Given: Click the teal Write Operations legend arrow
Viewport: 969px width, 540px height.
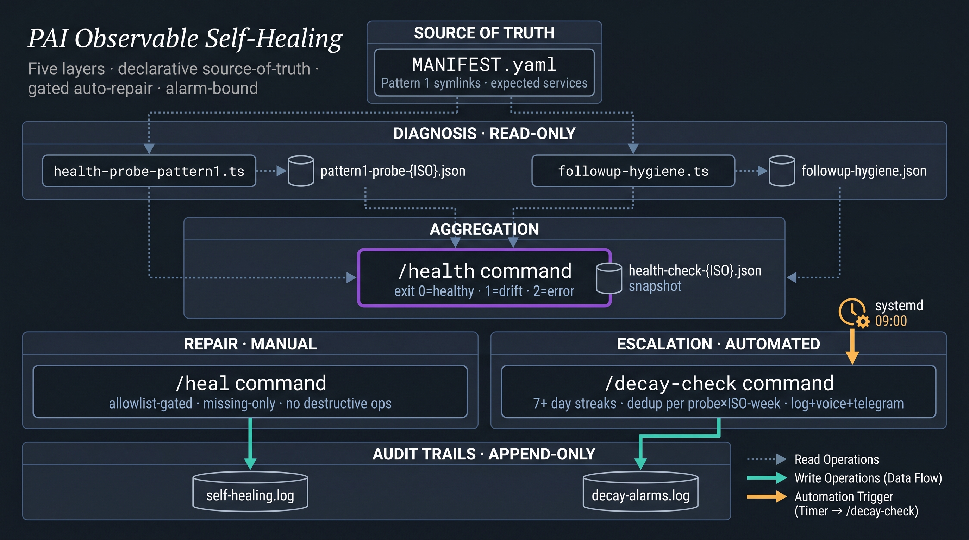Looking at the screenshot, I should pos(767,478).
